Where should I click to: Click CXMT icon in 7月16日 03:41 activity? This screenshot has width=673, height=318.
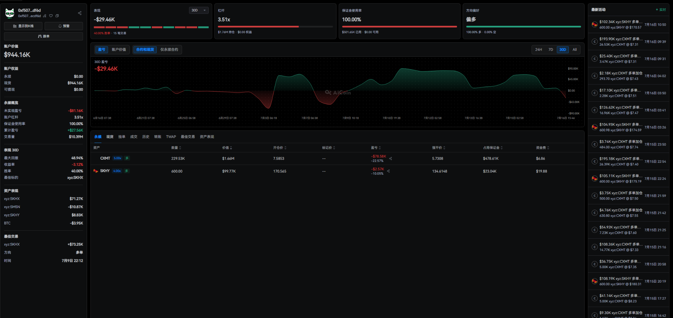coord(594,110)
